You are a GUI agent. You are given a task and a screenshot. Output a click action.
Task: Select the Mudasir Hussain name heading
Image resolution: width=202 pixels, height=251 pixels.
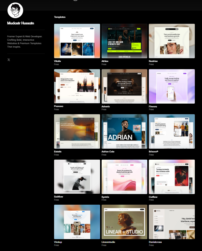tap(21, 23)
